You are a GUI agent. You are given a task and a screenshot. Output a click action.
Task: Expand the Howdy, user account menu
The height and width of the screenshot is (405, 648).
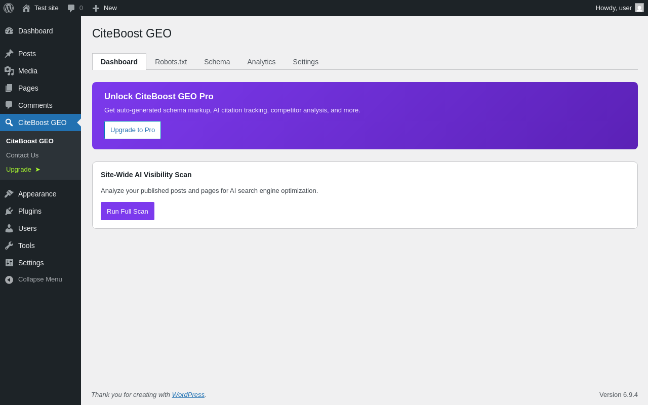(613, 8)
